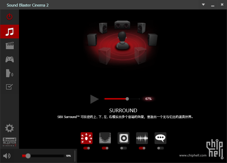
Task: Select the Bass speaker effect icon
Action: click(124, 138)
